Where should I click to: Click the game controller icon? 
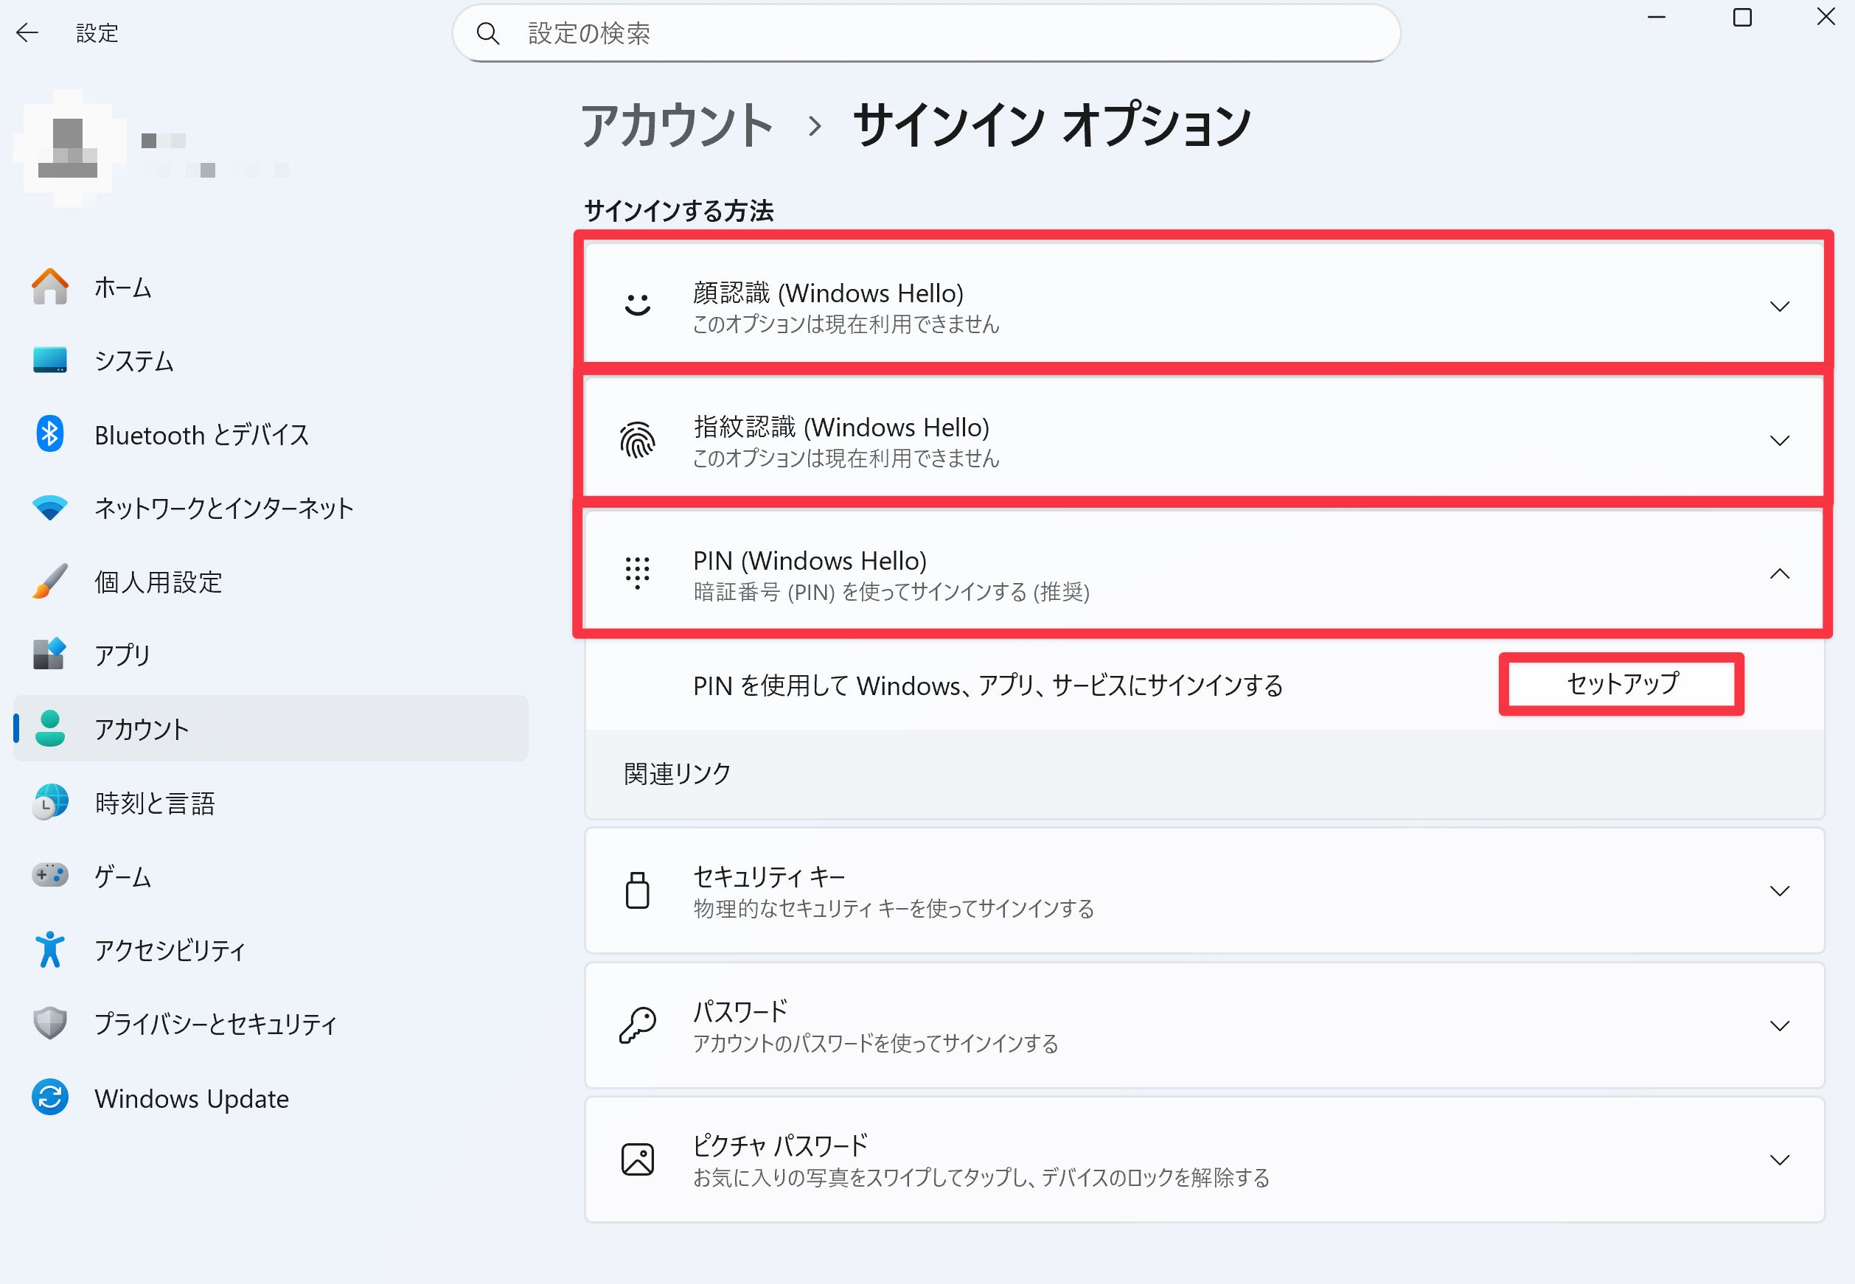click(50, 876)
